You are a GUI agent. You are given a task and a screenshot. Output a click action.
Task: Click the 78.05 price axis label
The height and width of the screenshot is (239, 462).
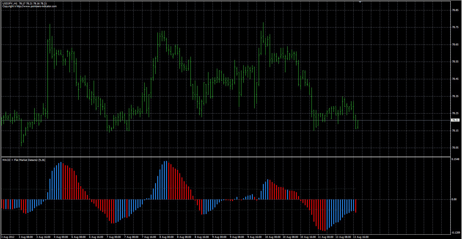click(455, 148)
